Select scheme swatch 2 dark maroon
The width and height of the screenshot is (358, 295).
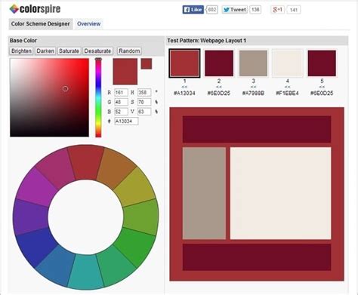pyautogui.click(x=219, y=63)
